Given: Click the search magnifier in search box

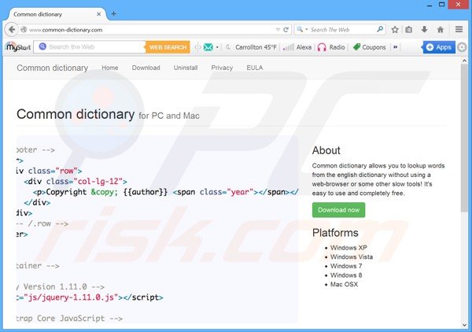Looking at the screenshot, I should pos(380,29).
